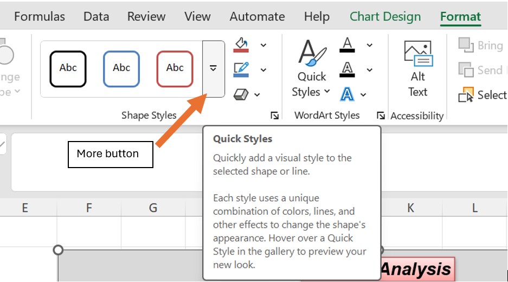Switch to the Data tab

[96, 16]
